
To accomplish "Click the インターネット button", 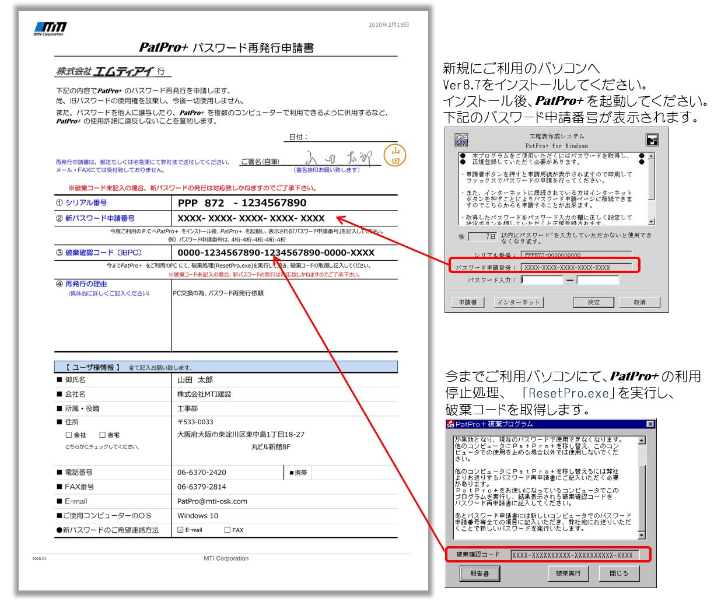I will click(519, 302).
